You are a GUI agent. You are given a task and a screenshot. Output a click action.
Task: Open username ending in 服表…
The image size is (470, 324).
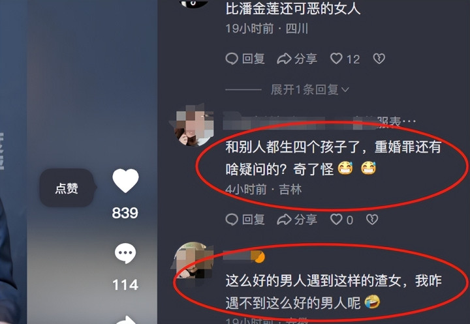tap(319, 121)
